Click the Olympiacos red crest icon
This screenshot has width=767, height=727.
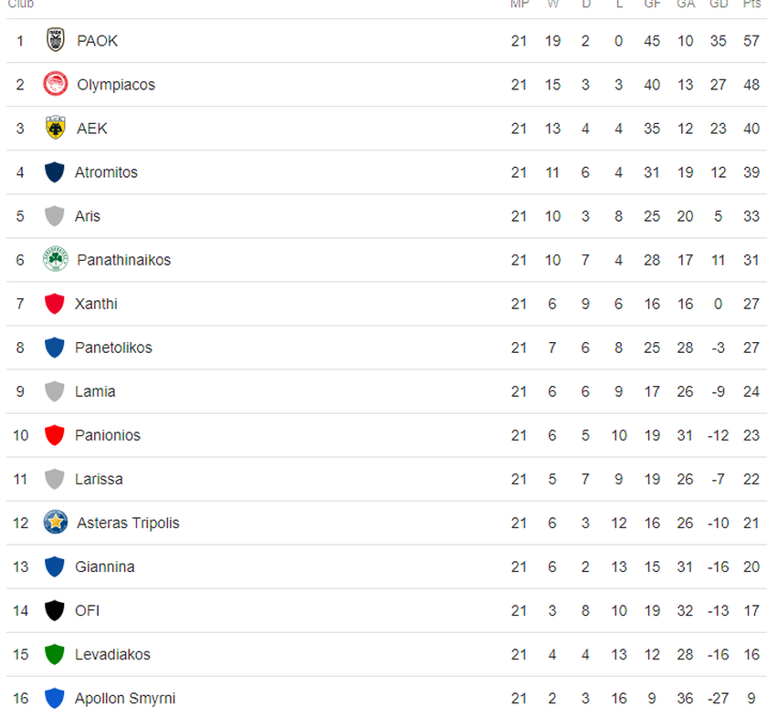point(55,84)
